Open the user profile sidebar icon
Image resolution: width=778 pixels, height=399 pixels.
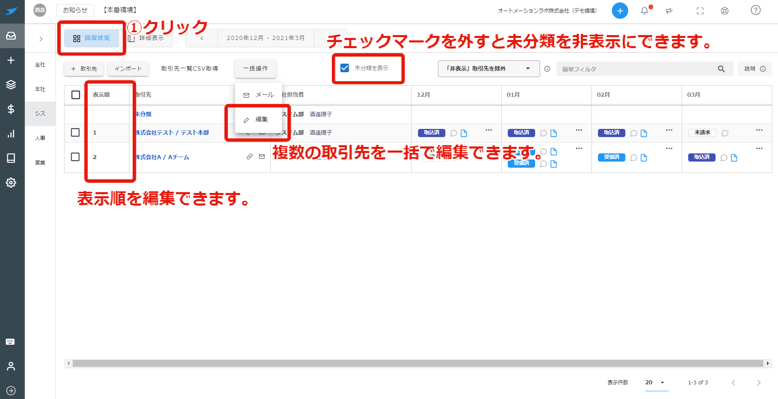[x=11, y=366]
